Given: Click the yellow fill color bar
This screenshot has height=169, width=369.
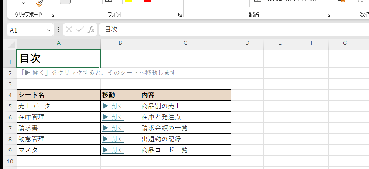Looking at the screenshot, I should pyautogui.click(x=129, y=1).
